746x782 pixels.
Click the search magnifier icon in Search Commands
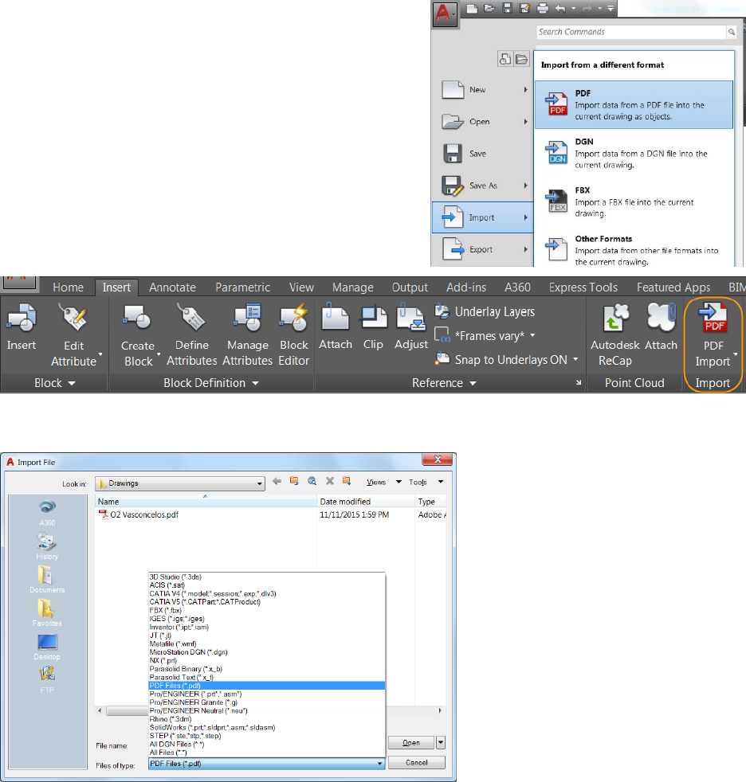[x=731, y=32]
